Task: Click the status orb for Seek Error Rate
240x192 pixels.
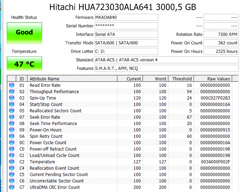Action: pos(12,117)
